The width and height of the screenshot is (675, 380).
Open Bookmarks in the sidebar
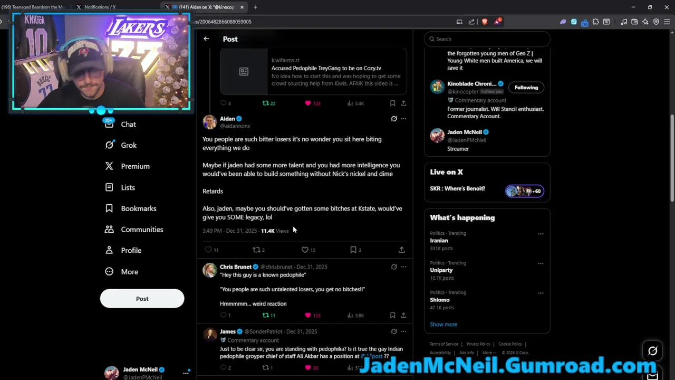tap(130, 208)
